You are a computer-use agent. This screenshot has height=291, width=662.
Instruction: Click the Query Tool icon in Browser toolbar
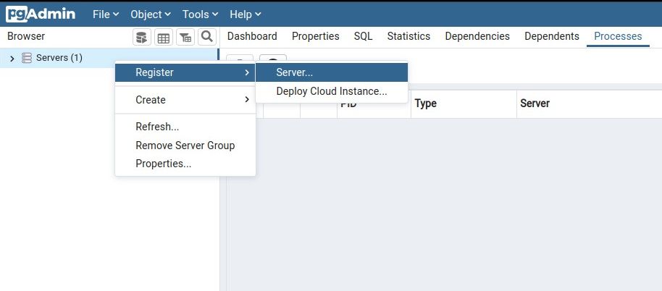[x=142, y=37]
